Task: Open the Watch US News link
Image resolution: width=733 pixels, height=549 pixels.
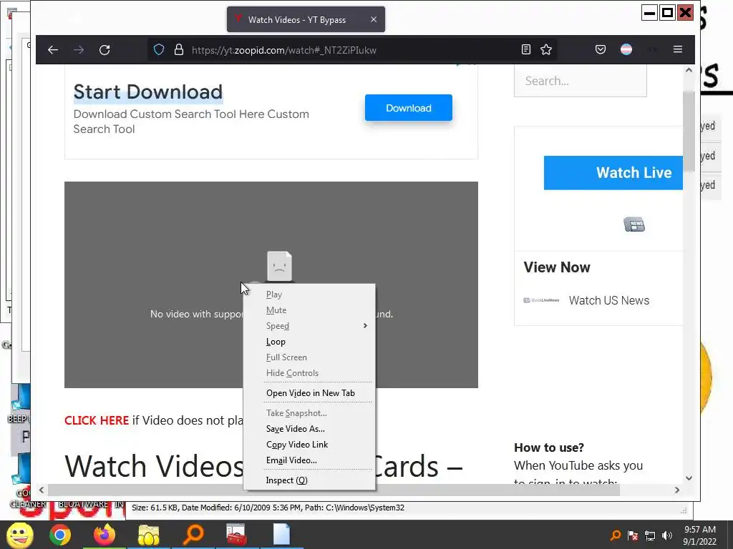Action: point(608,301)
